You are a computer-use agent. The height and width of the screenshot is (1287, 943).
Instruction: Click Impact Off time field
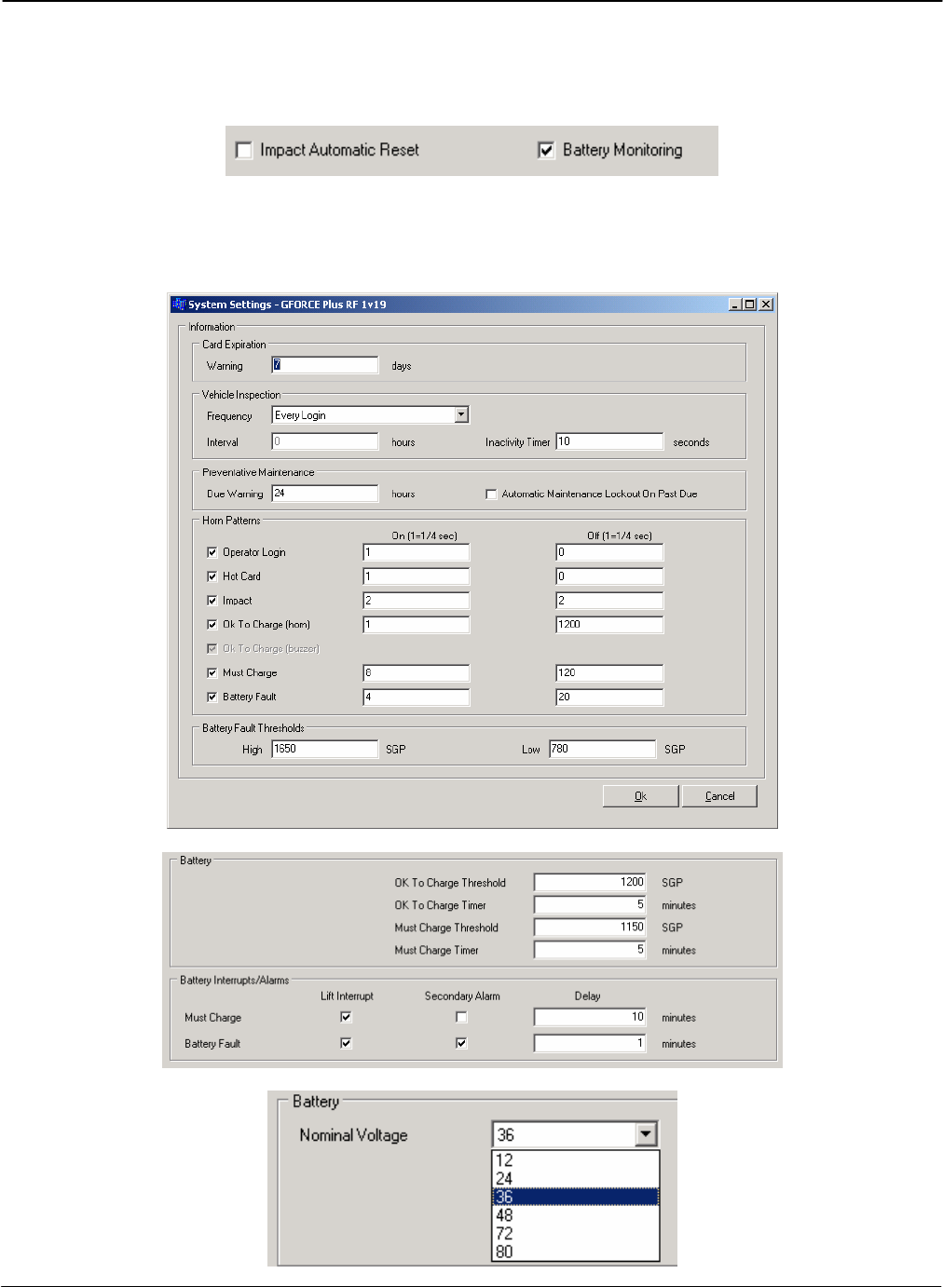click(x=609, y=601)
